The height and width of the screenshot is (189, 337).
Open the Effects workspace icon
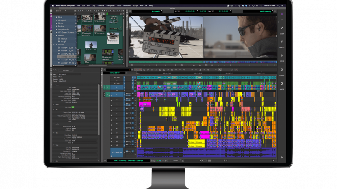(x=281, y=42)
